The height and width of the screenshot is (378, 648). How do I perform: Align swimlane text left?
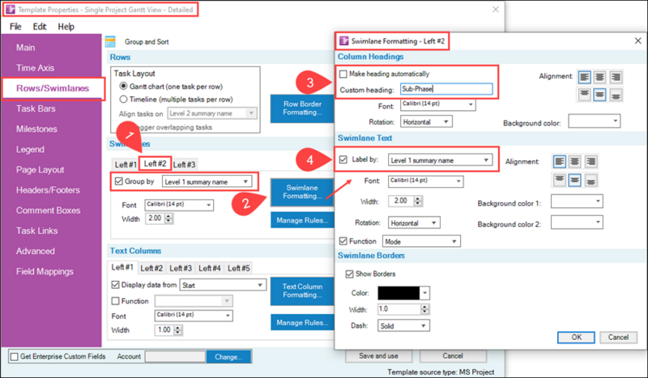[x=560, y=162]
